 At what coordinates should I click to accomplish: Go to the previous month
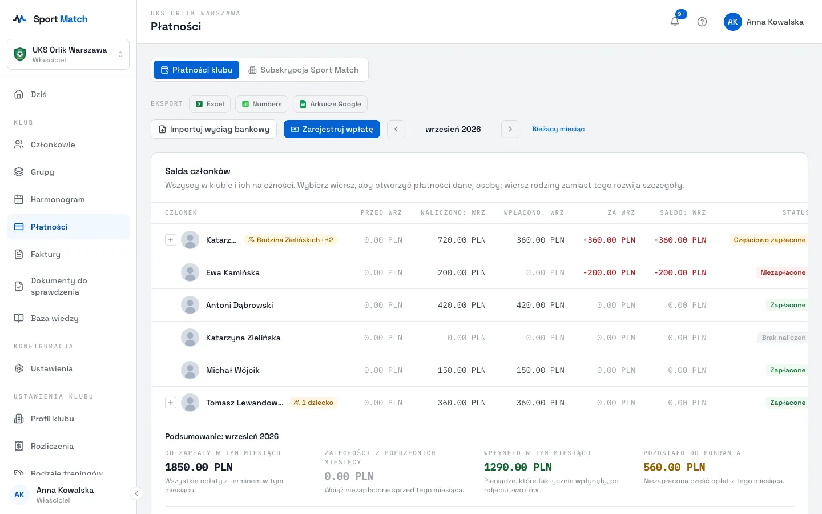(x=396, y=129)
